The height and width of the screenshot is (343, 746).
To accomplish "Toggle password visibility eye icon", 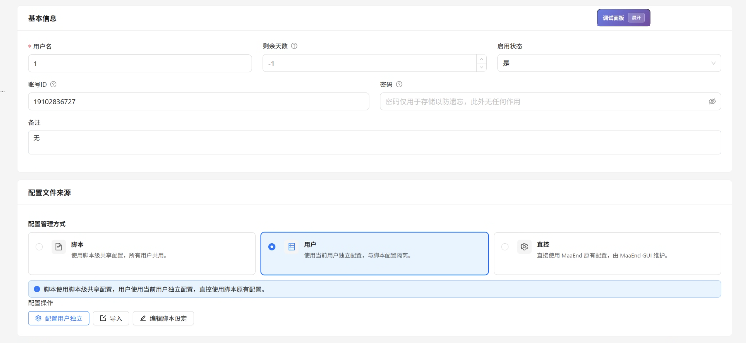I will point(712,102).
